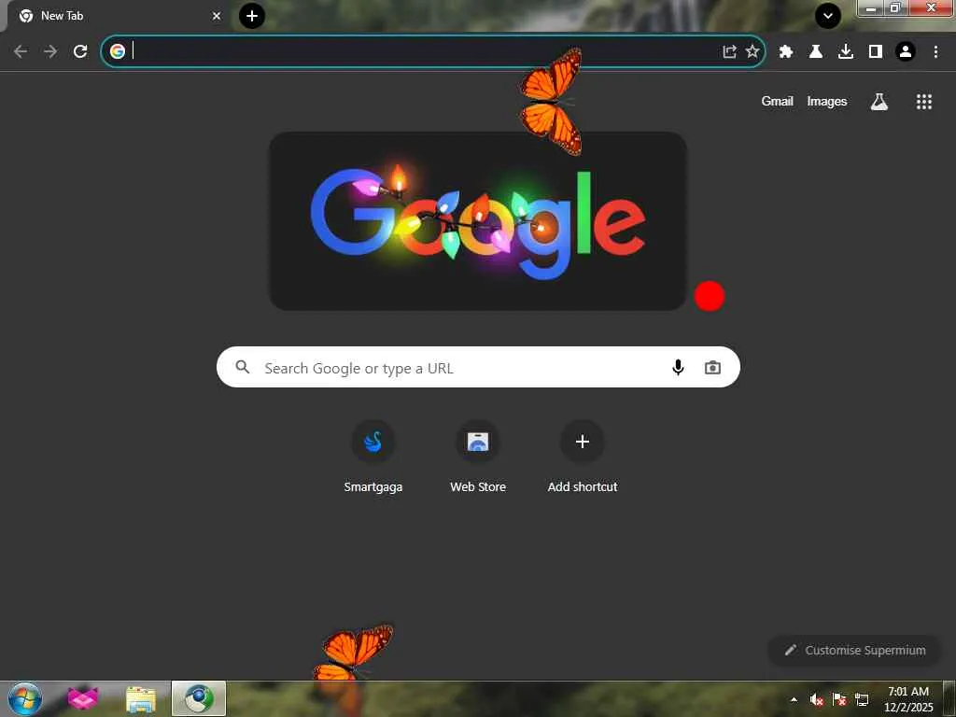Open the Downloads toolbar icon
The image size is (956, 717).
click(x=846, y=52)
